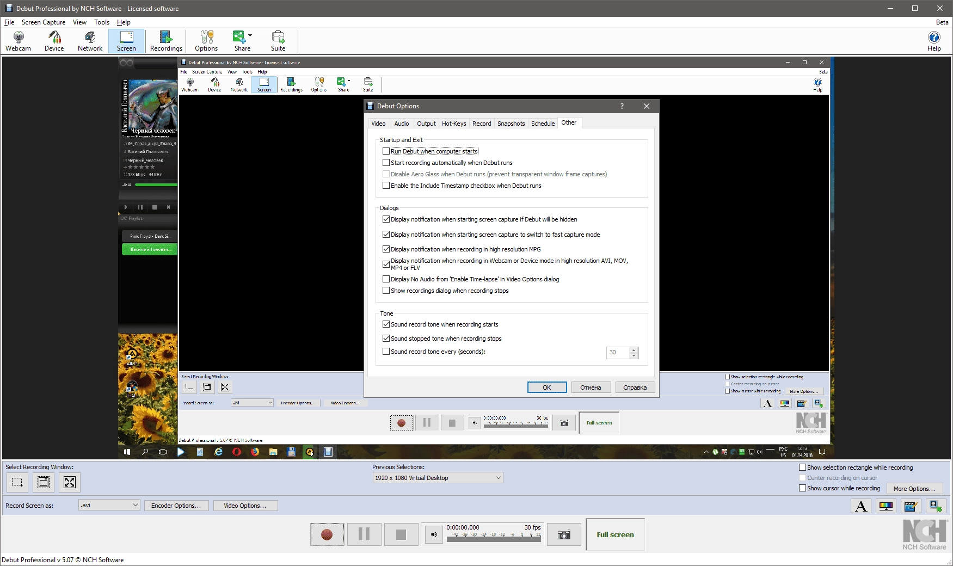Toggle the audio speaker button

pyautogui.click(x=434, y=534)
